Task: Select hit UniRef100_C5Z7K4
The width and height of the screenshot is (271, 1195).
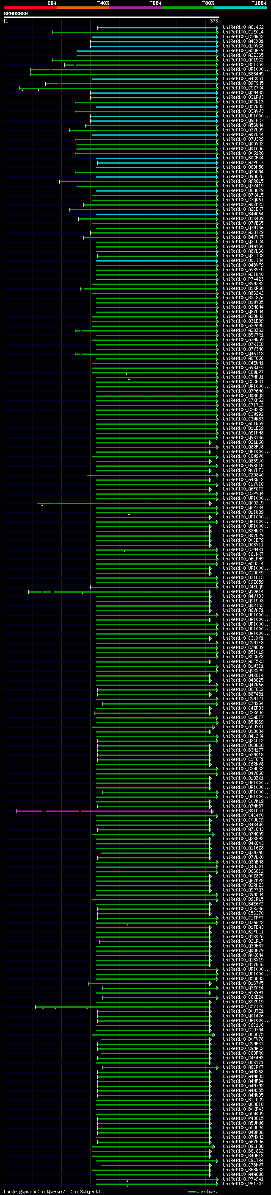Action: pos(243,88)
